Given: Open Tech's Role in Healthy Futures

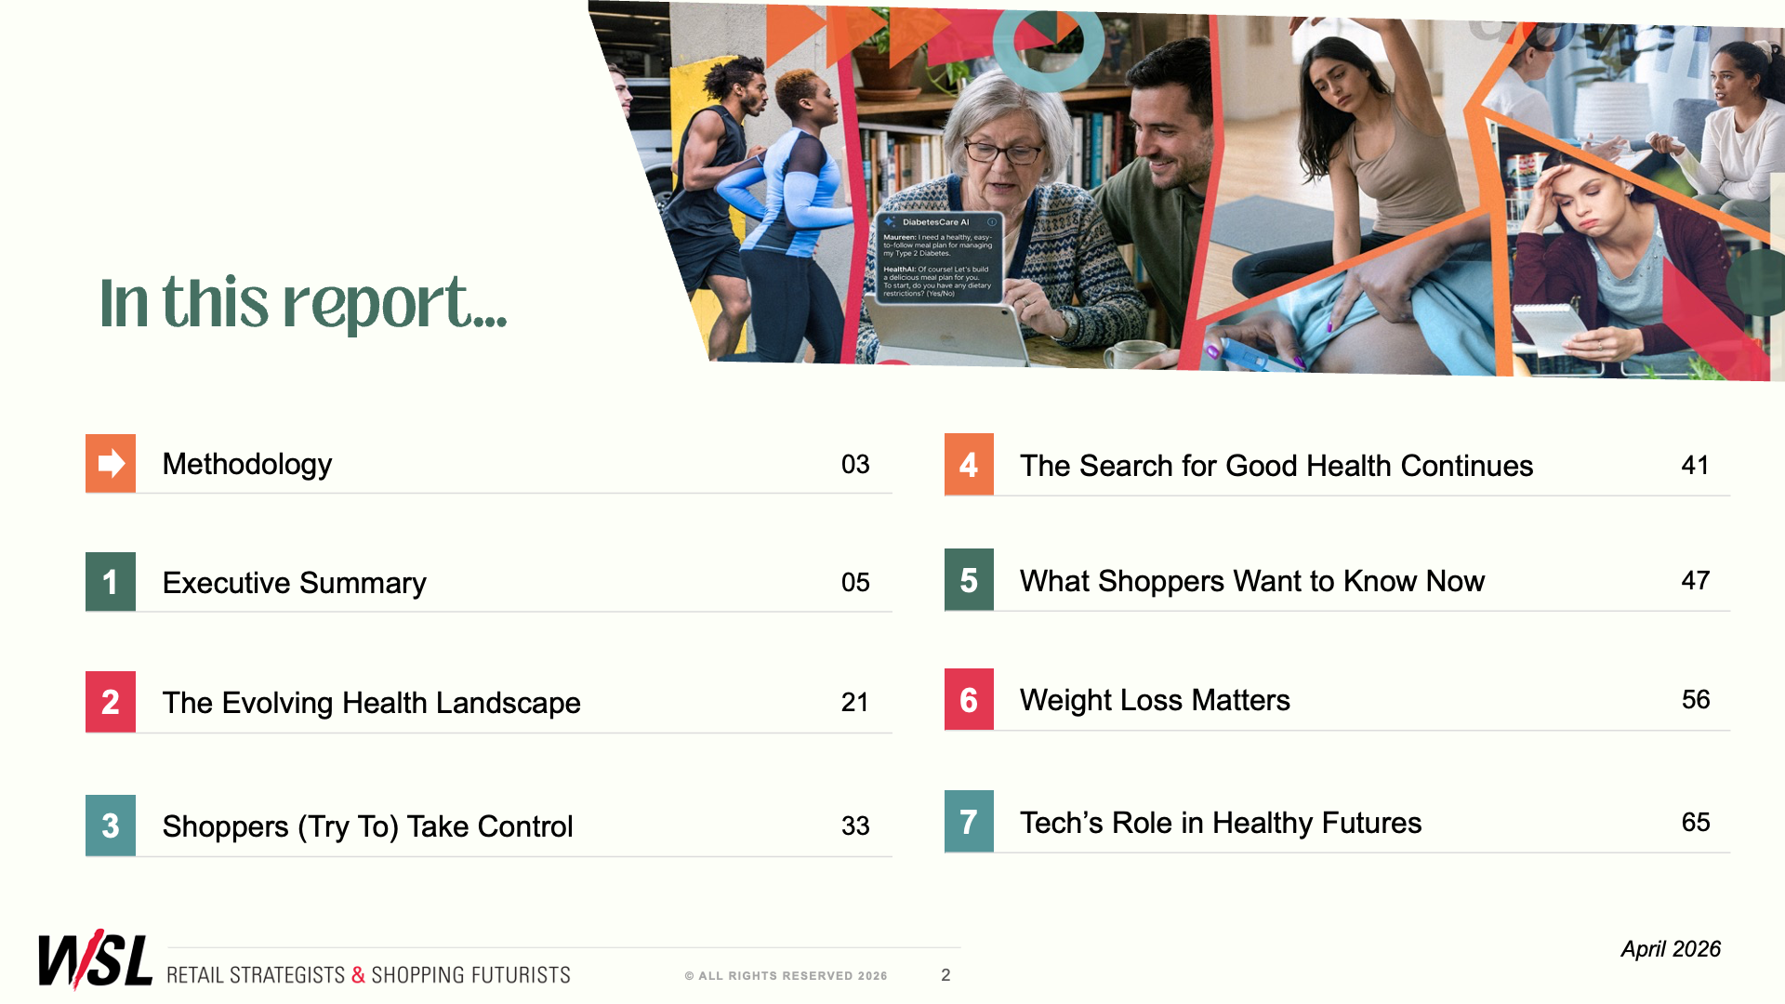Looking at the screenshot, I should pyautogui.click(x=1220, y=823).
